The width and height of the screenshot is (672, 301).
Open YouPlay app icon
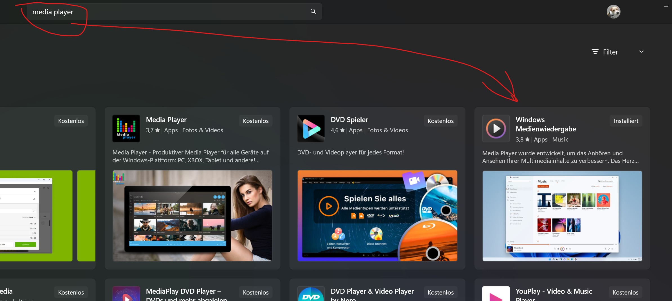click(x=496, y=294)
